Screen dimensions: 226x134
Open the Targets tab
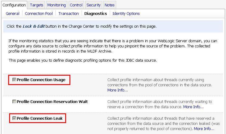(37, 5)
